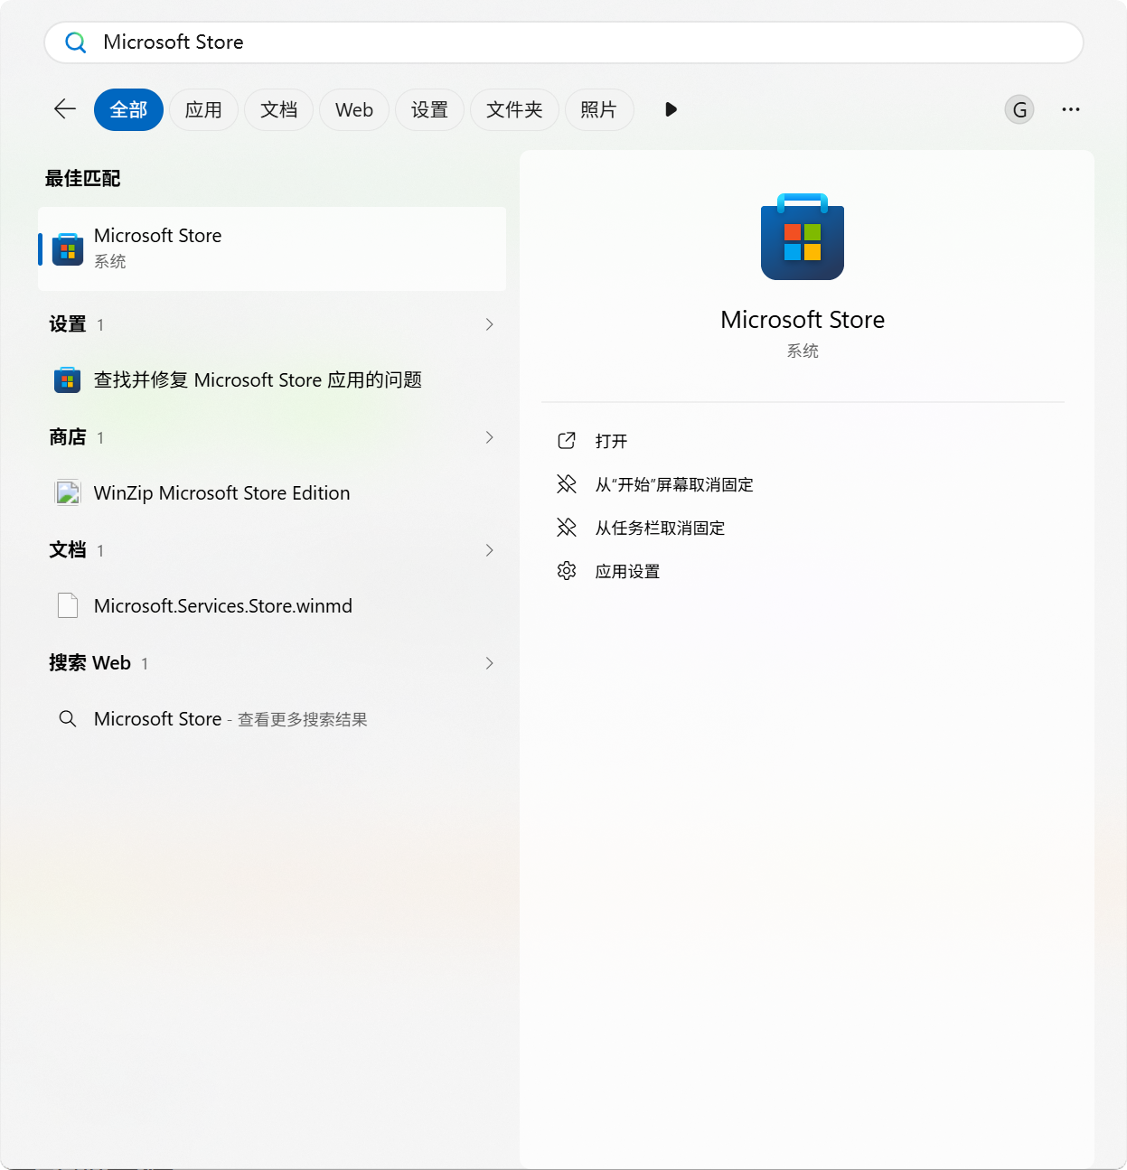
Task: Click unpin icon beside 从"开始"屏幕取消固定
Action: (x=567, y=484)
